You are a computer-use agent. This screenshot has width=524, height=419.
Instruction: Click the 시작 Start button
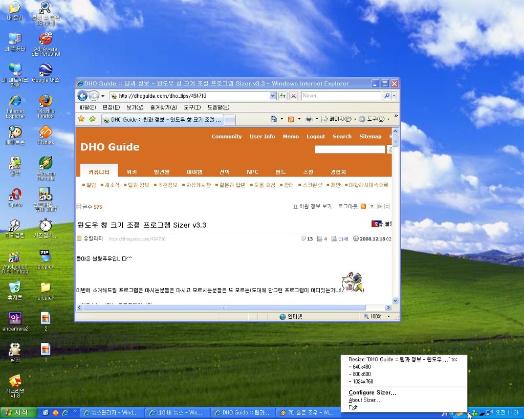18,413
